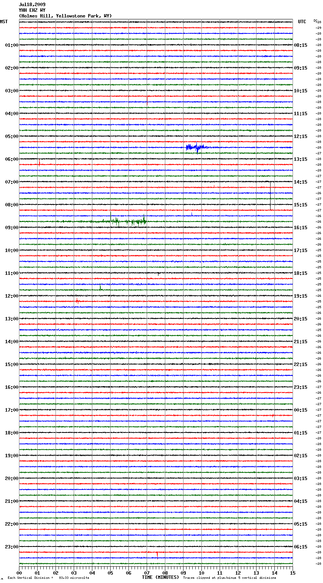Click the minute tick label "15" on the bottom axis
This screenshot has height=583, width=323.
tap(292, 573)
